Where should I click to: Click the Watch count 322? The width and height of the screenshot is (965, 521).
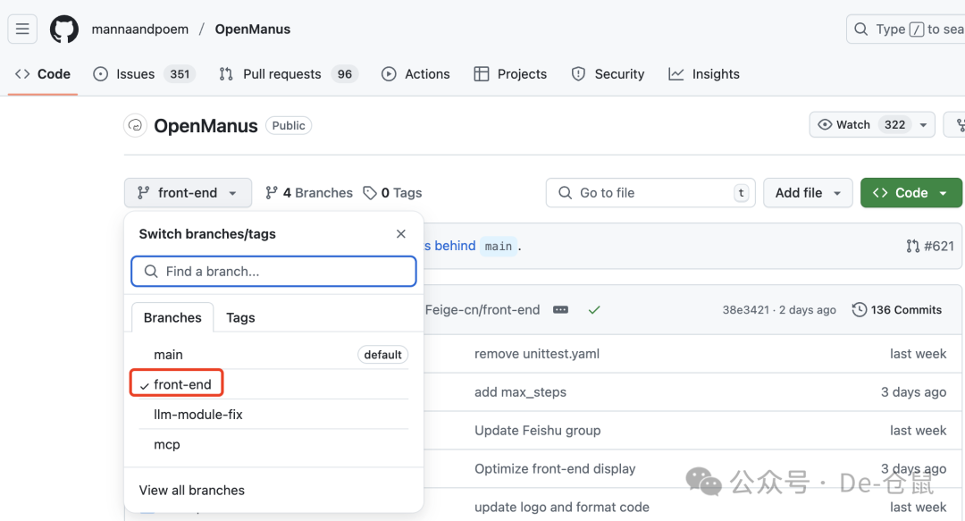[x=894, y=124]
